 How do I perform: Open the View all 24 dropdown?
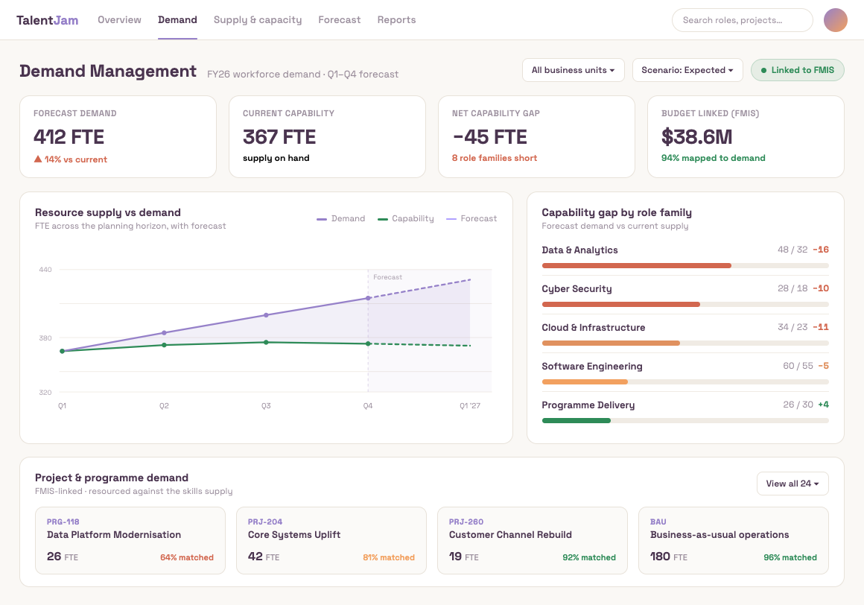(792, 484)
